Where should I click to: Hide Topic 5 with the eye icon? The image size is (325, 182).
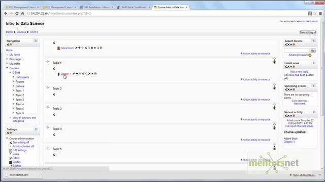(274, 149)
